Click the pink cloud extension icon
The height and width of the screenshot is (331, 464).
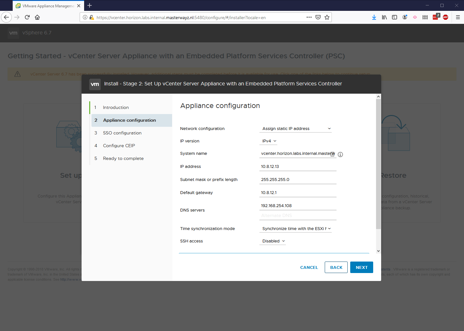pos(415,17)
